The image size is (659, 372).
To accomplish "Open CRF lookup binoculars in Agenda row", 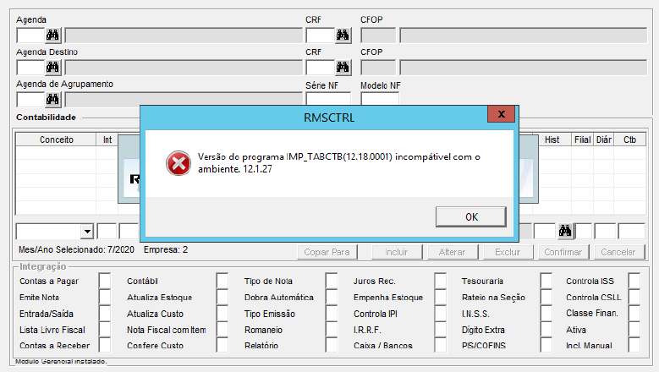I will [343, 36].
